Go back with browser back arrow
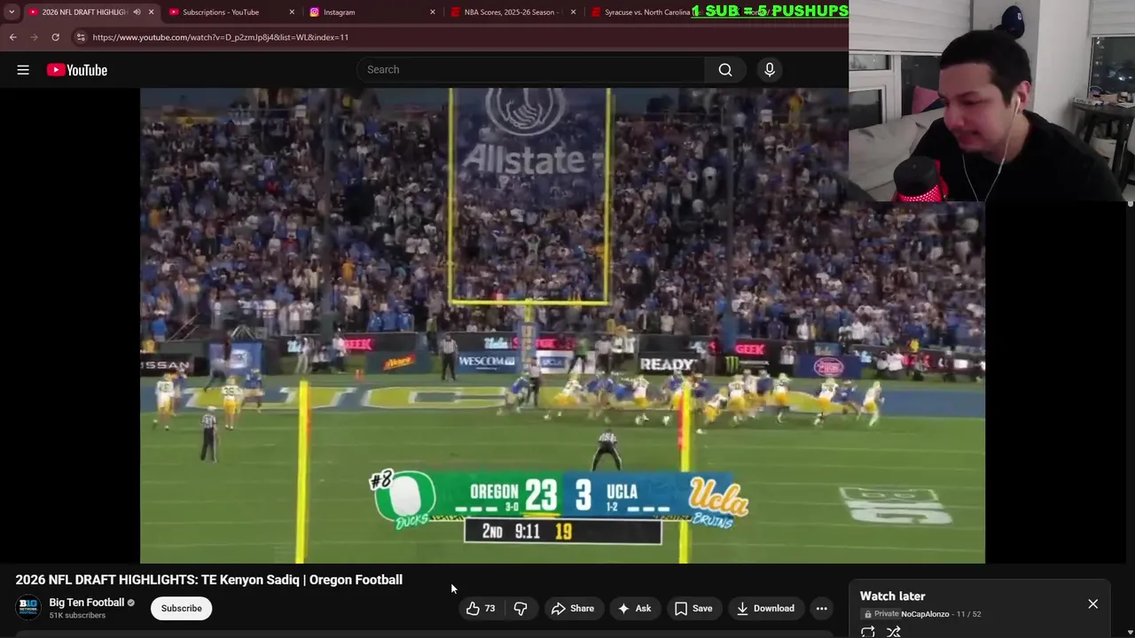The height and width of the screenshot is (638, 1135). tap(12, 37)
